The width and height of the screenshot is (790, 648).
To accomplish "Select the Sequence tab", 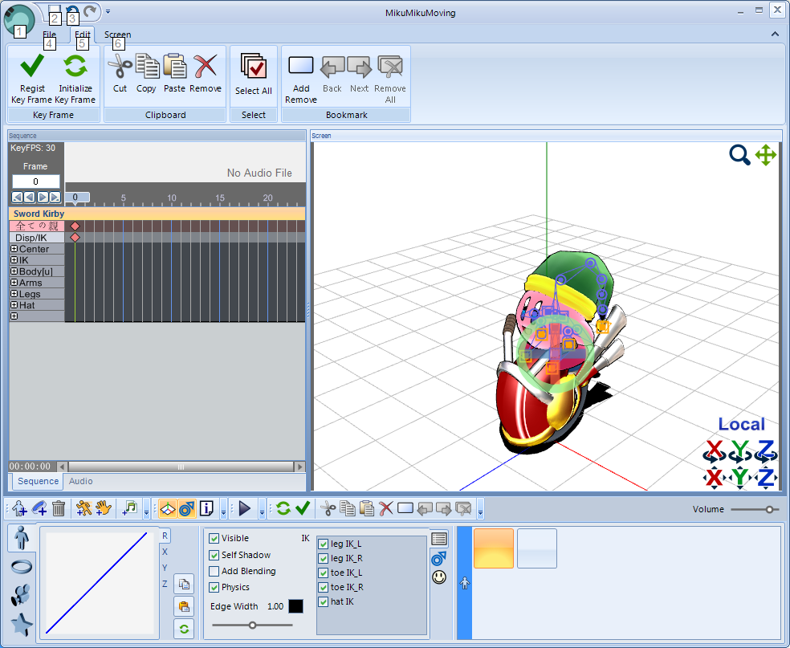I will [x=38, y=481].
